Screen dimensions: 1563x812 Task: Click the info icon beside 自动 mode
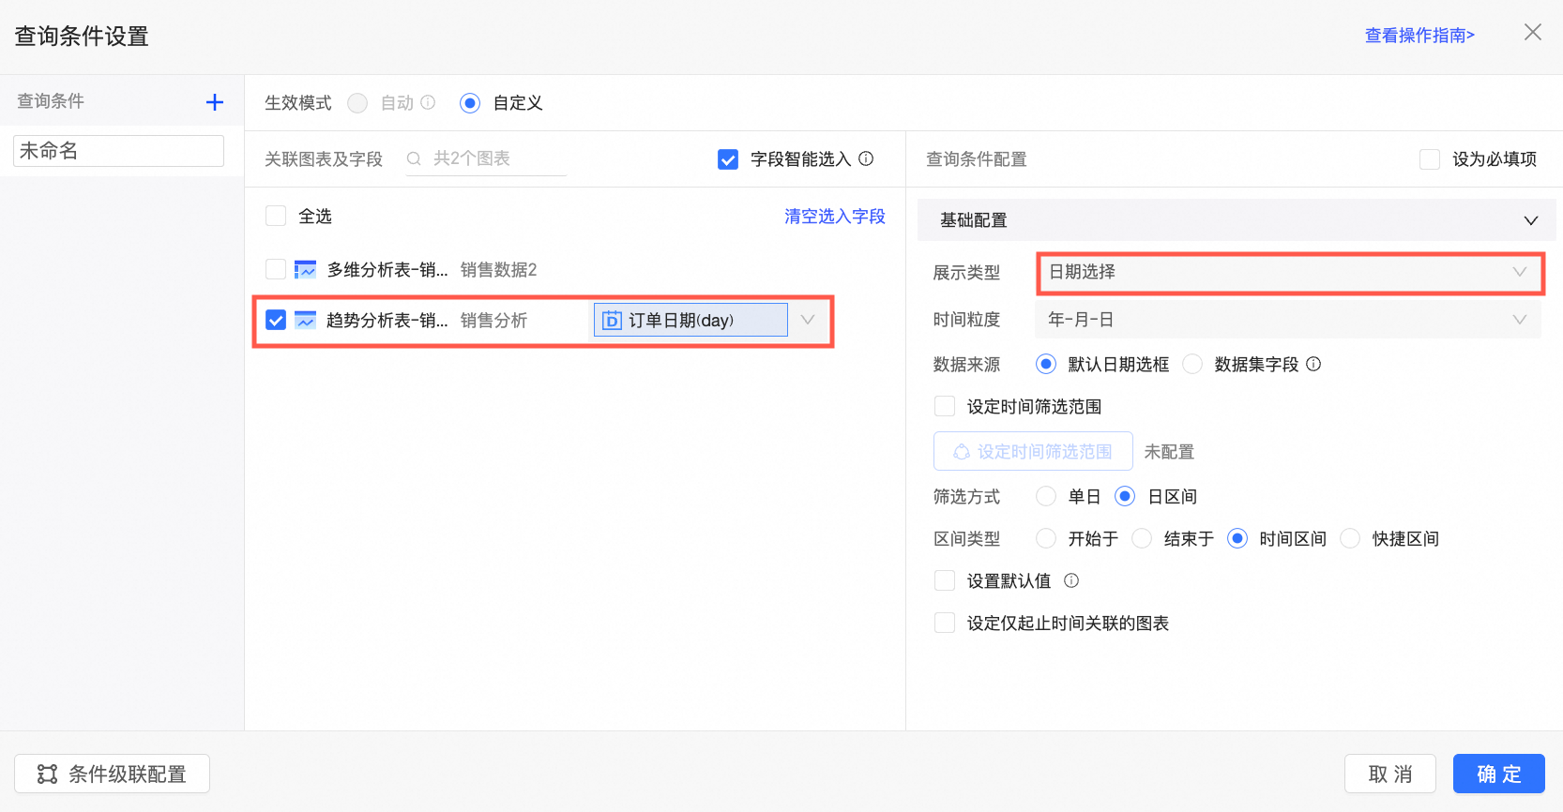point(428,102)
